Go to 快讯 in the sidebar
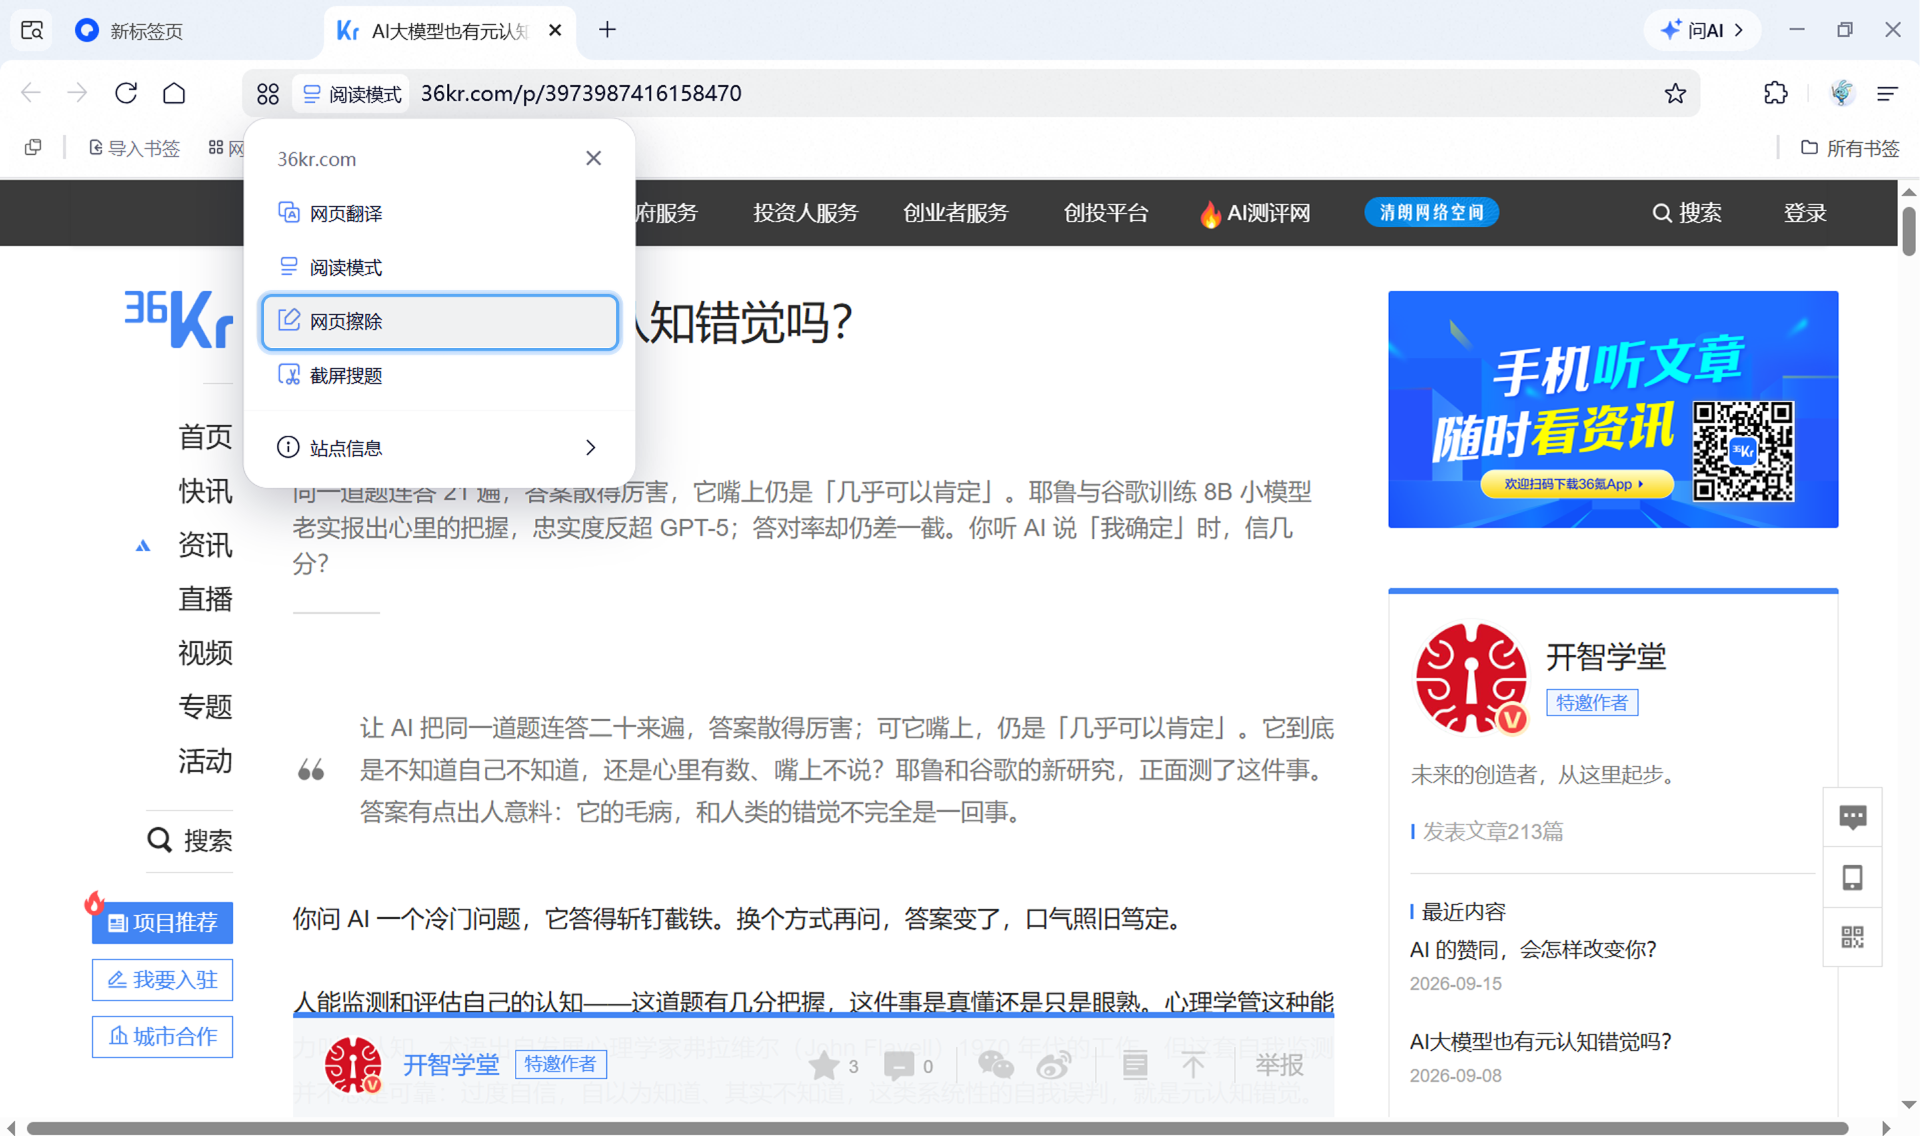This screenshot has height=1136, width=1920. click(205, 491)
